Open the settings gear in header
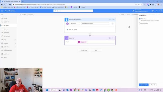The width and height of the screenshot is (163, 92). coord(153,11)
